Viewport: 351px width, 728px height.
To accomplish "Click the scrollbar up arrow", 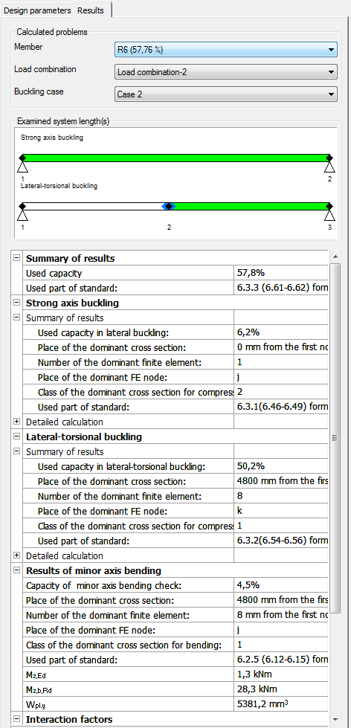I will tap(335, 257).
